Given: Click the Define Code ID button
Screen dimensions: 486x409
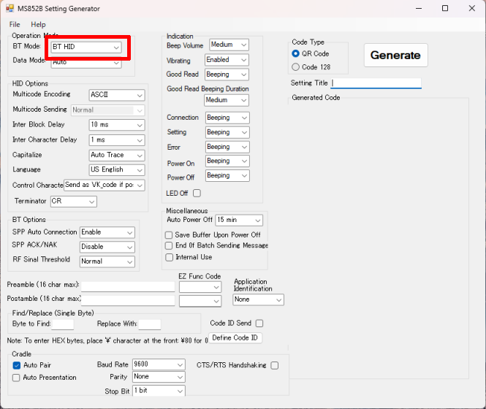Looking at the screenshot, I should [x=235, y=338].
